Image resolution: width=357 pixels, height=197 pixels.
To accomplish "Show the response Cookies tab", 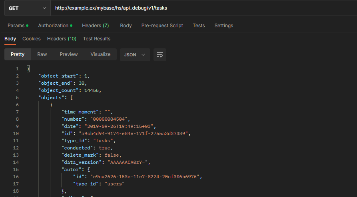I will 32,39.
